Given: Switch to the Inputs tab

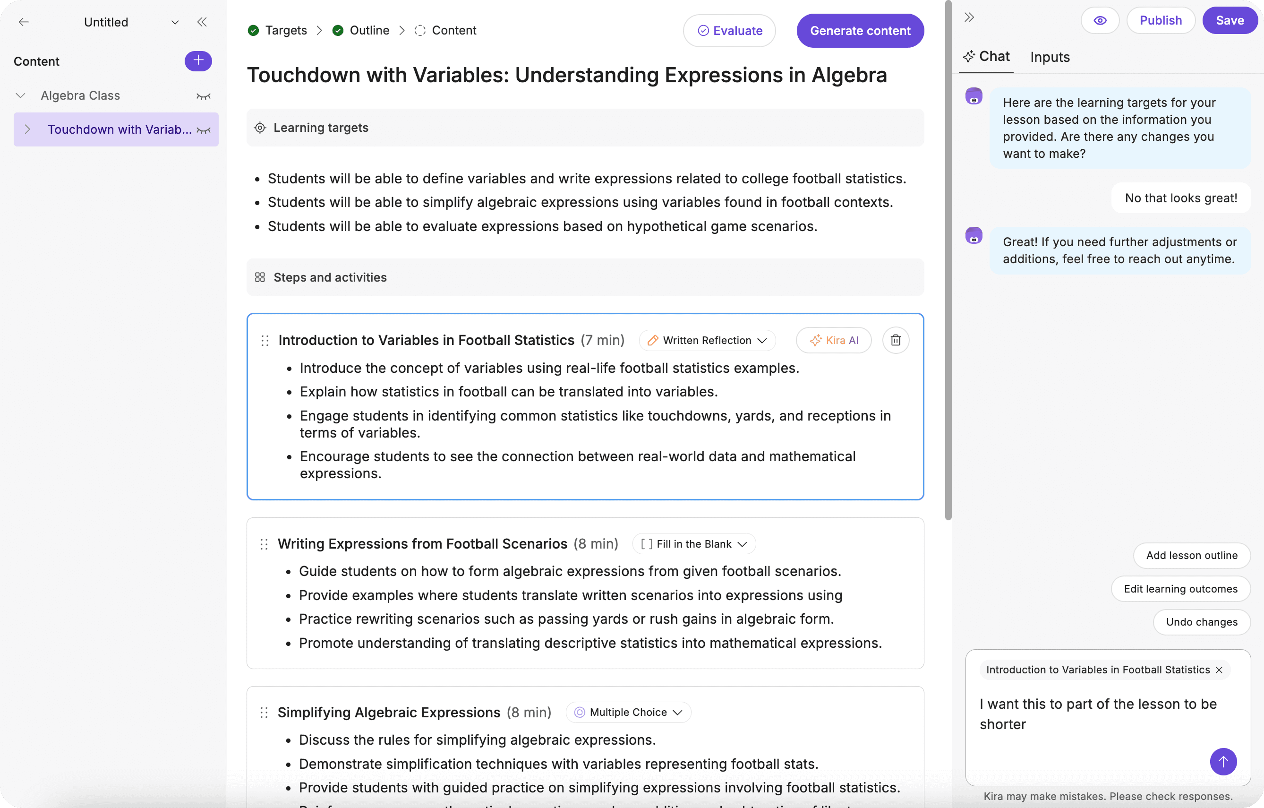Looking at the screenshot, I should tap(1049, 57).
